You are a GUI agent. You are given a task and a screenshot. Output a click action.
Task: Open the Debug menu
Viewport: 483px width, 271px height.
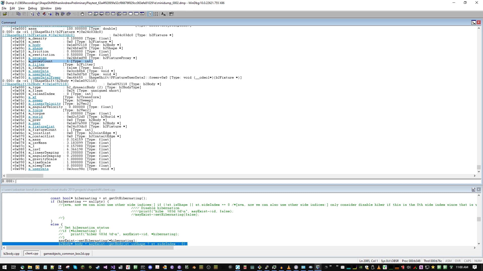tap(32, 8)
